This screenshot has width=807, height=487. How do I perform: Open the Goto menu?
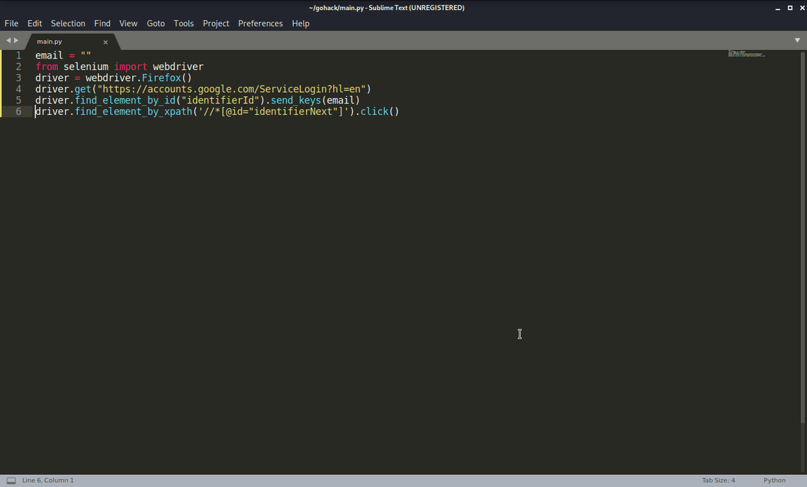coord(155,23)
